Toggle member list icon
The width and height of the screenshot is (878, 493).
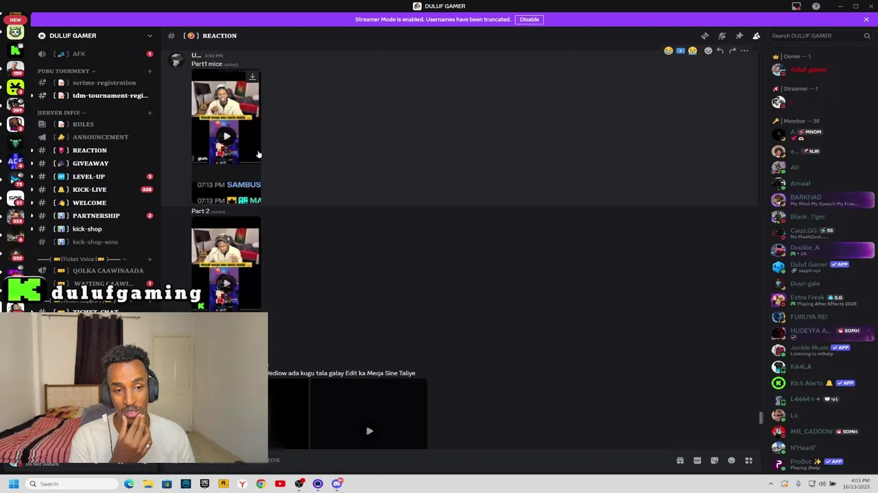click(756, 36)
